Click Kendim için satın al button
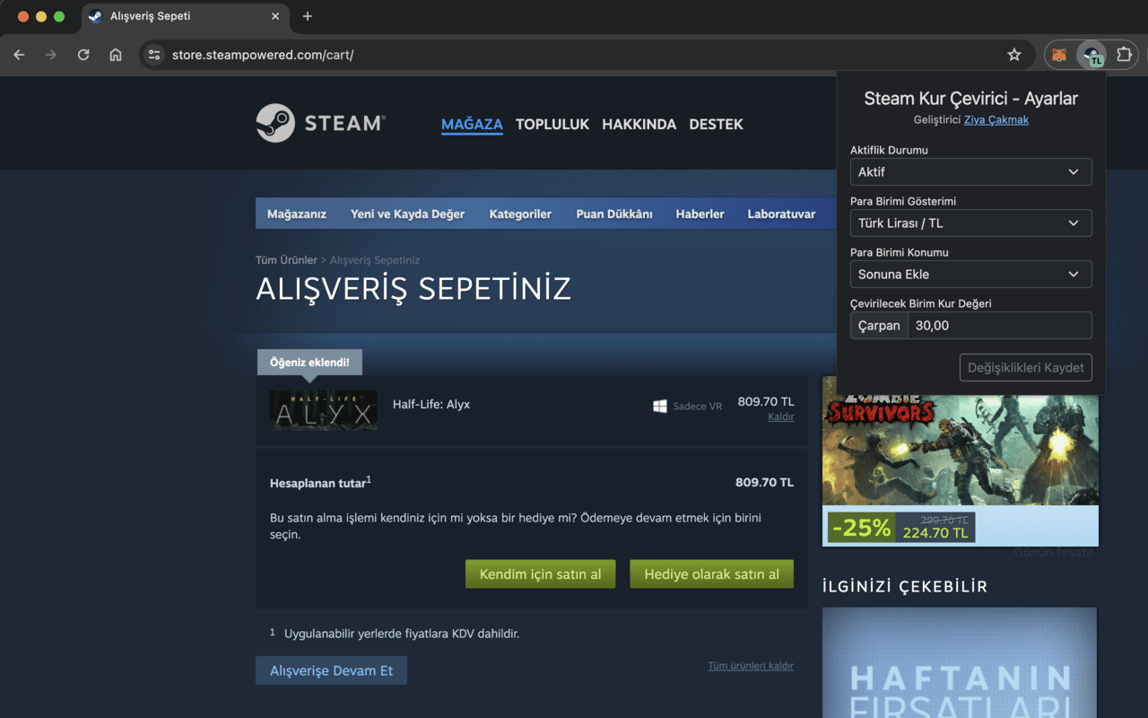Viewport: 1148px width, 718px height. coord(540,574)
